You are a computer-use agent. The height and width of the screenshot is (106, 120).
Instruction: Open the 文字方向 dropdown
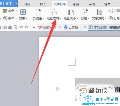pyautogui.click(x=106, y=18)
